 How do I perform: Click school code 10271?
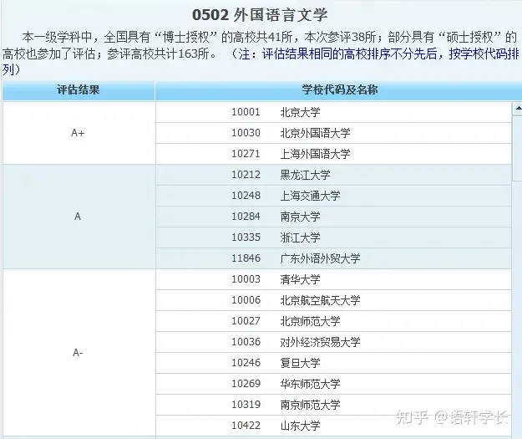246,154
